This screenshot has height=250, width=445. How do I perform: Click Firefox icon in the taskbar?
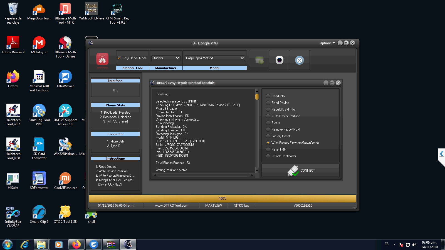(x=76, y=244)
